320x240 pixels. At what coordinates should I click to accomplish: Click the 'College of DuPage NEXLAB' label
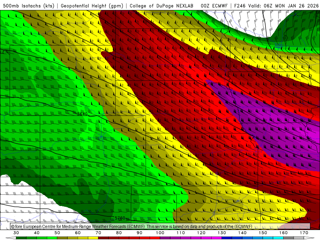pos(161,6)
